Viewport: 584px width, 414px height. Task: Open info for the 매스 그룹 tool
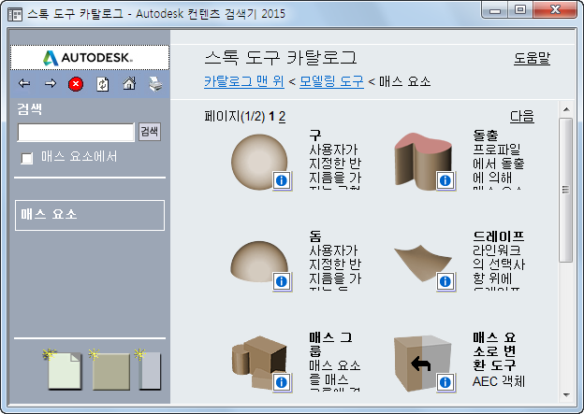[x=282, y=382]
